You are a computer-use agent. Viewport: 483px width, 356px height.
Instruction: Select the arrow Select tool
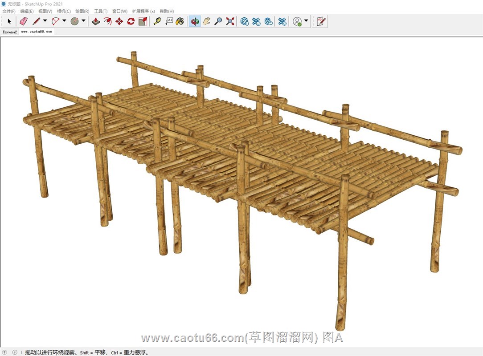coord(9,21)
